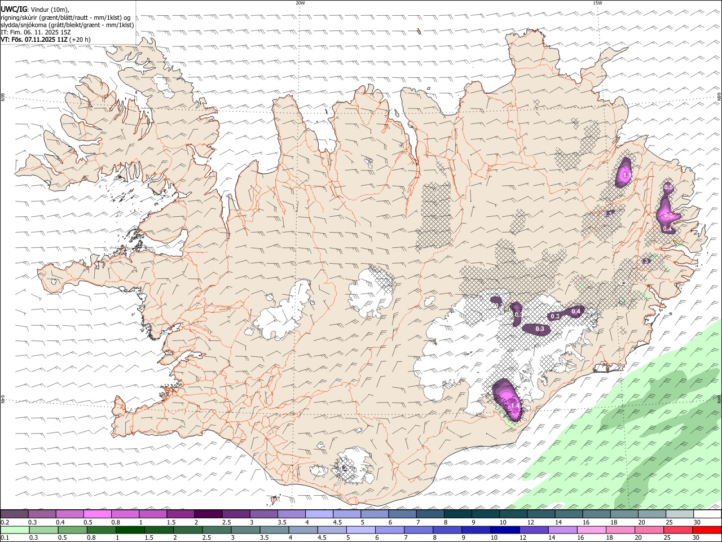
Task: Pick the bright magenta top legend swatch at 0.5
Action: click(x=97, y=514)
